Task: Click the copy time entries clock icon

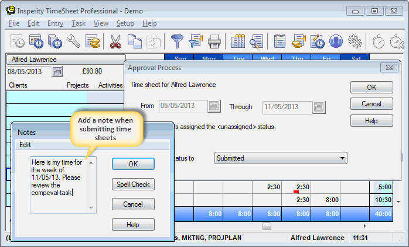Action: [x=55, y=41]
